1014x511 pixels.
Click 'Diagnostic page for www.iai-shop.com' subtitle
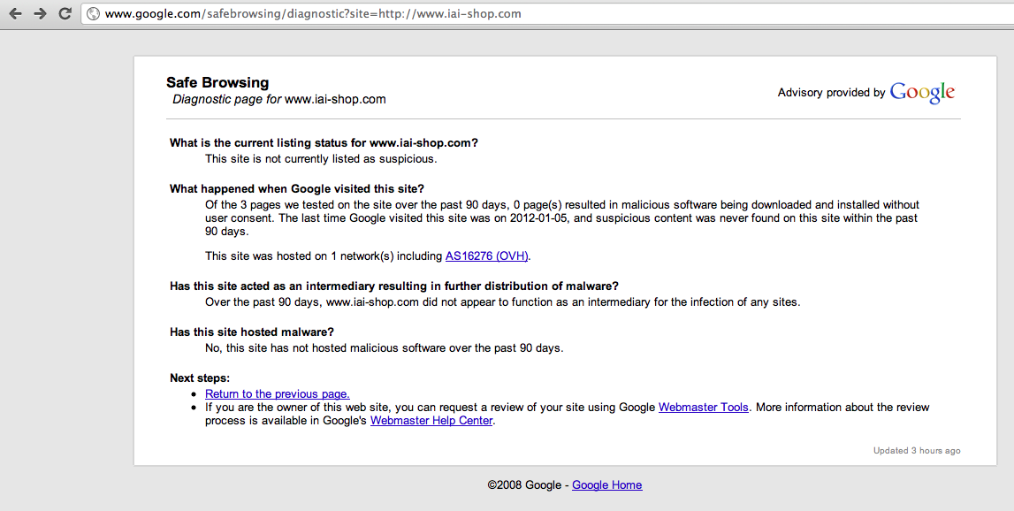(x=279, y=100)
